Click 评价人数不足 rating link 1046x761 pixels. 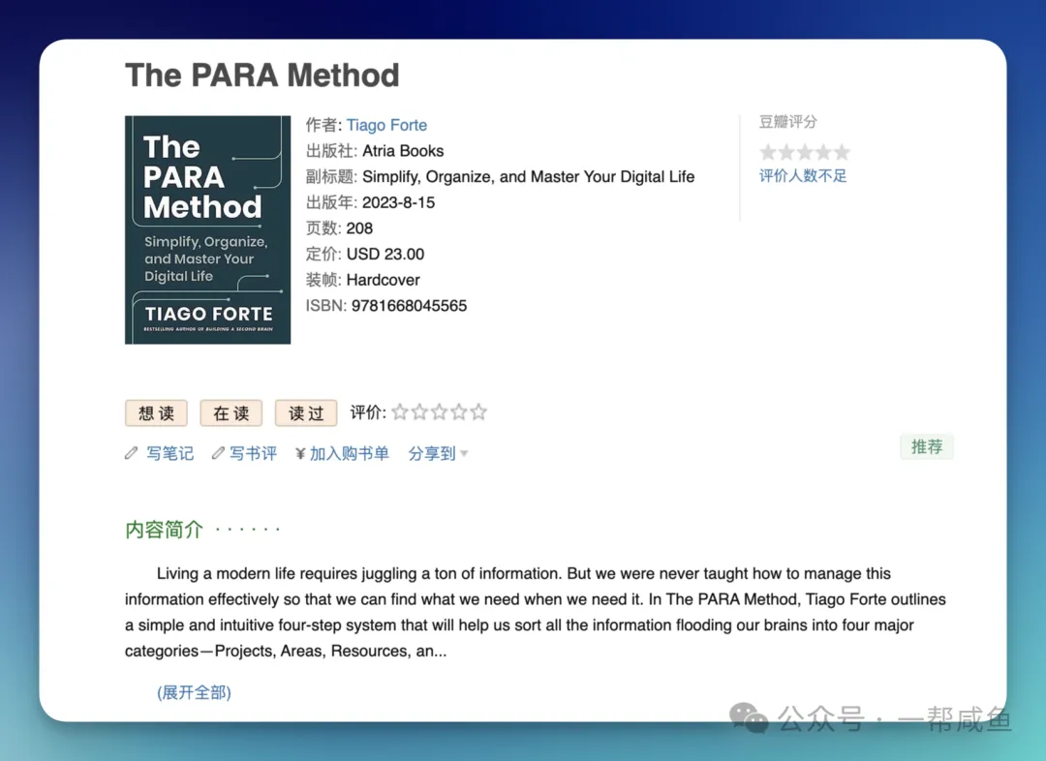pos(803,176)
